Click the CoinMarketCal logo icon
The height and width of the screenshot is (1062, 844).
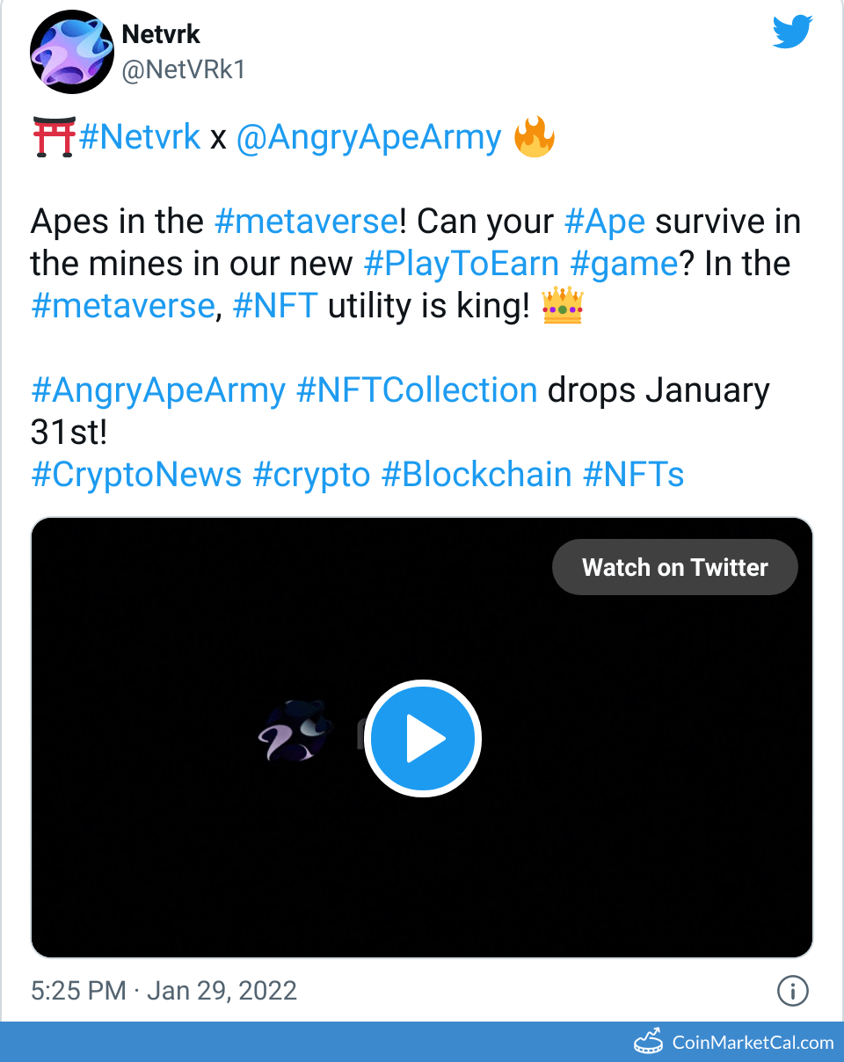[x=649, y=1042]
